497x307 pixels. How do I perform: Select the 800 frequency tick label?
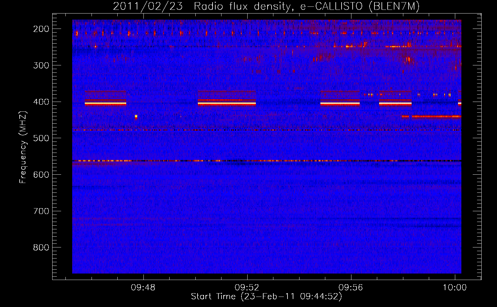[x=41, y=247]
